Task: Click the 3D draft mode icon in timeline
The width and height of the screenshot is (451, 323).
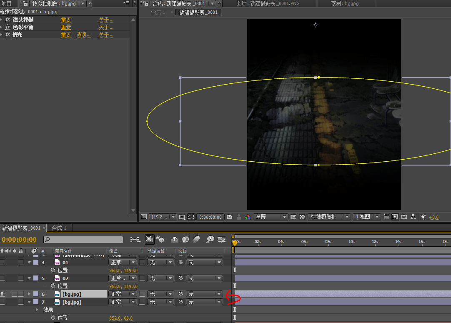Action: point(160,239)
